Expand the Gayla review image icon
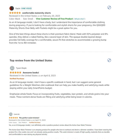 109,8
